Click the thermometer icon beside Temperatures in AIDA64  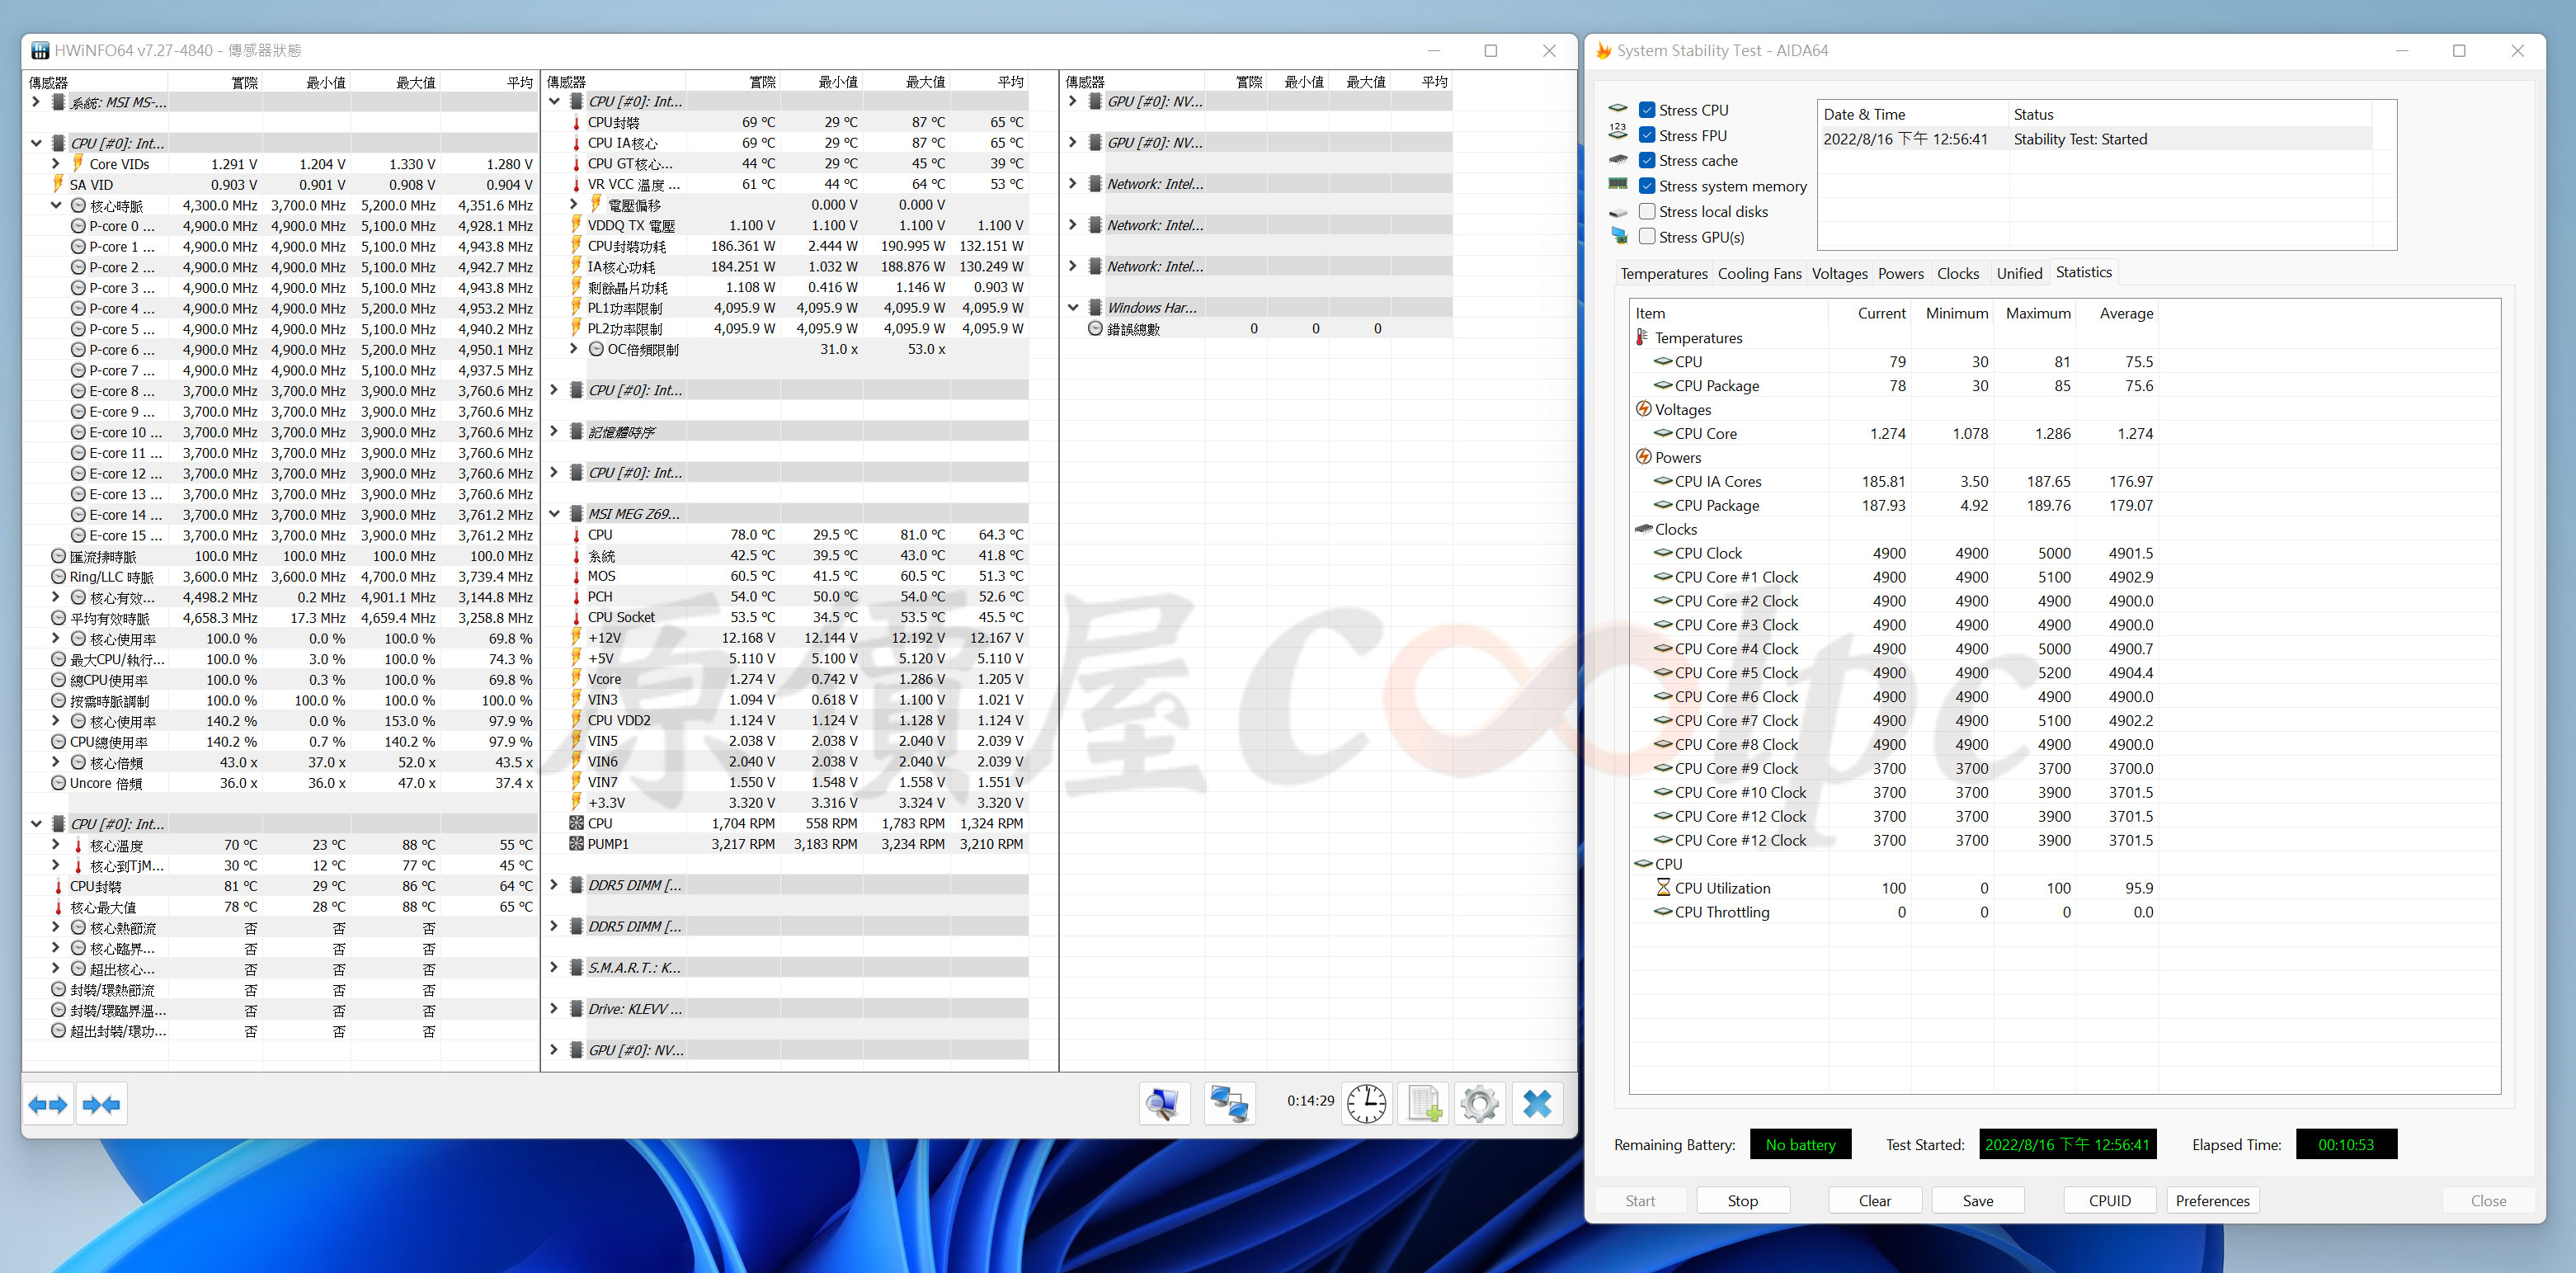click(x=1642, y=337)
